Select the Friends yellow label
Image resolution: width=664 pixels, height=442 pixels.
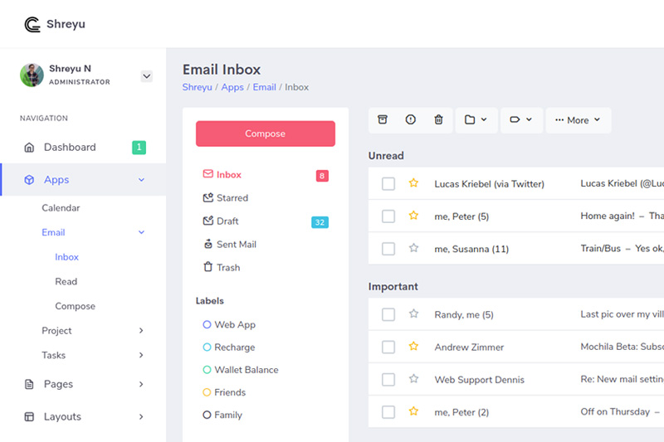[229, 392]
